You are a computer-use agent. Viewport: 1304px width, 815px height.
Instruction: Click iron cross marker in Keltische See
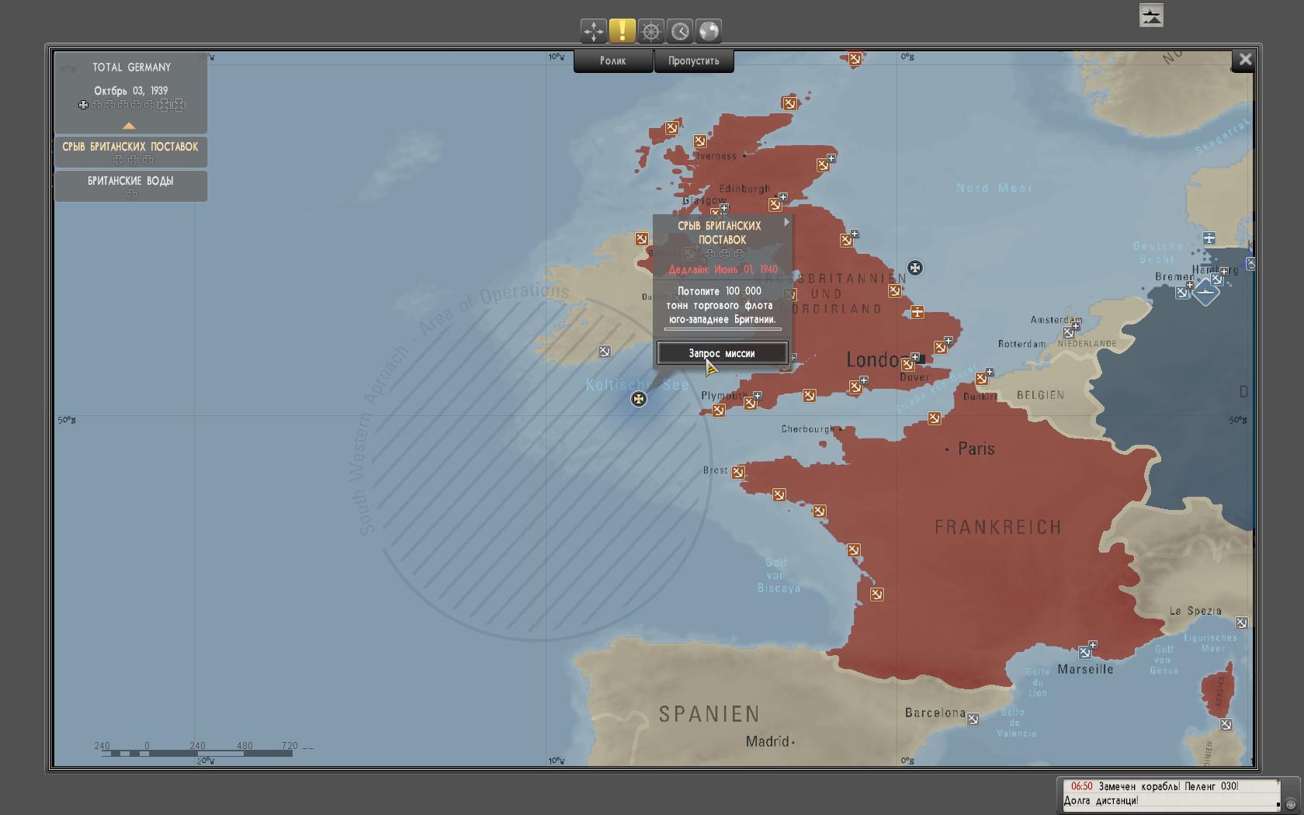pyautogui.click(x=638, y=399)
